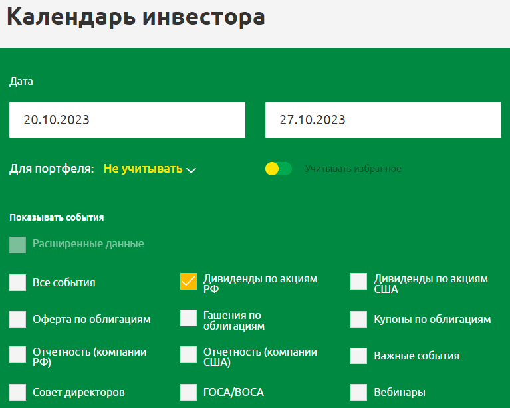The width and height of the screenshot is (510, 408).
Task: Check 'Дивиденды по акциям США' checkbox
Action: [x=359, y=282]
